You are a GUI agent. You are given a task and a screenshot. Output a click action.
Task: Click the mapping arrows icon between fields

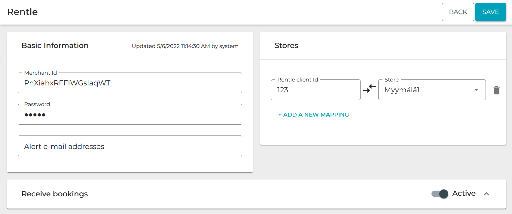[369, 88]
